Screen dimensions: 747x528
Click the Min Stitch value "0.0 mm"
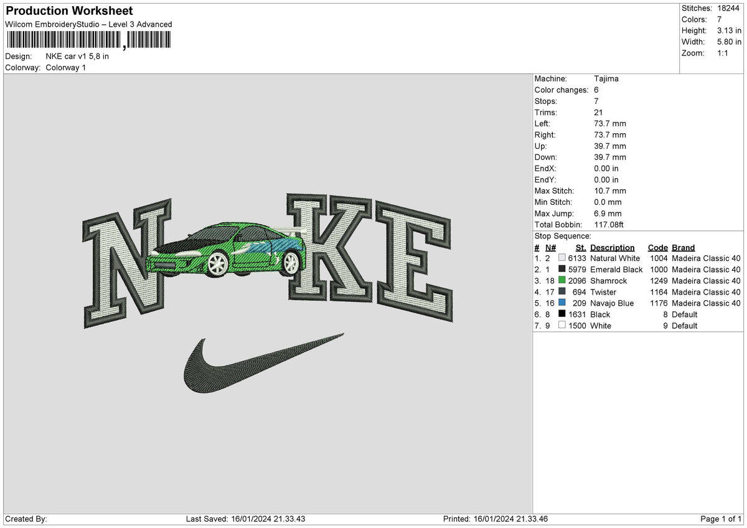click(608, 202)
